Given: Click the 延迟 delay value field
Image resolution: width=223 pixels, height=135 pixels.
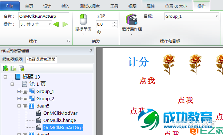Looking at the screenshot, I should click(x=104, y=24).
